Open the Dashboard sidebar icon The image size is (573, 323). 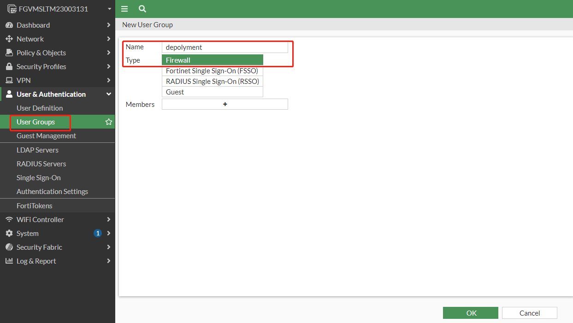(10, 25)
